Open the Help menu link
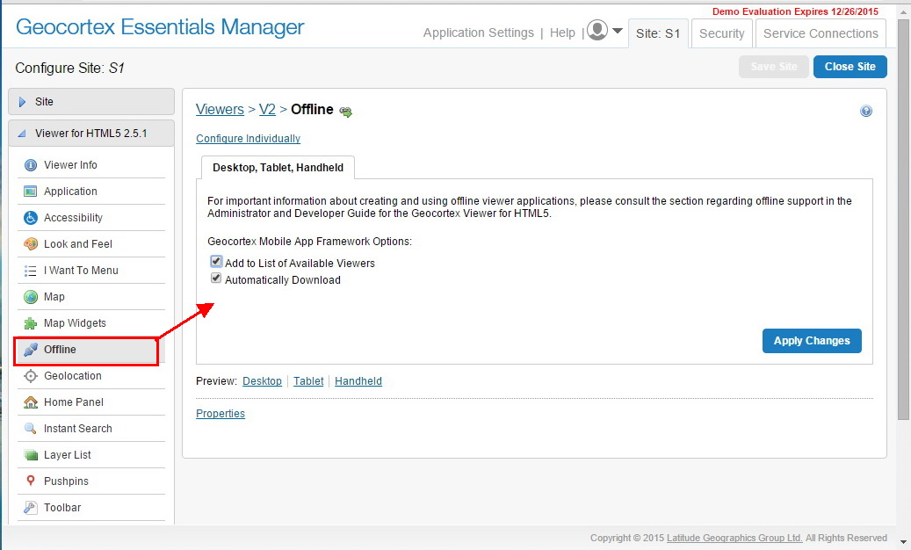 click(562, 33)
